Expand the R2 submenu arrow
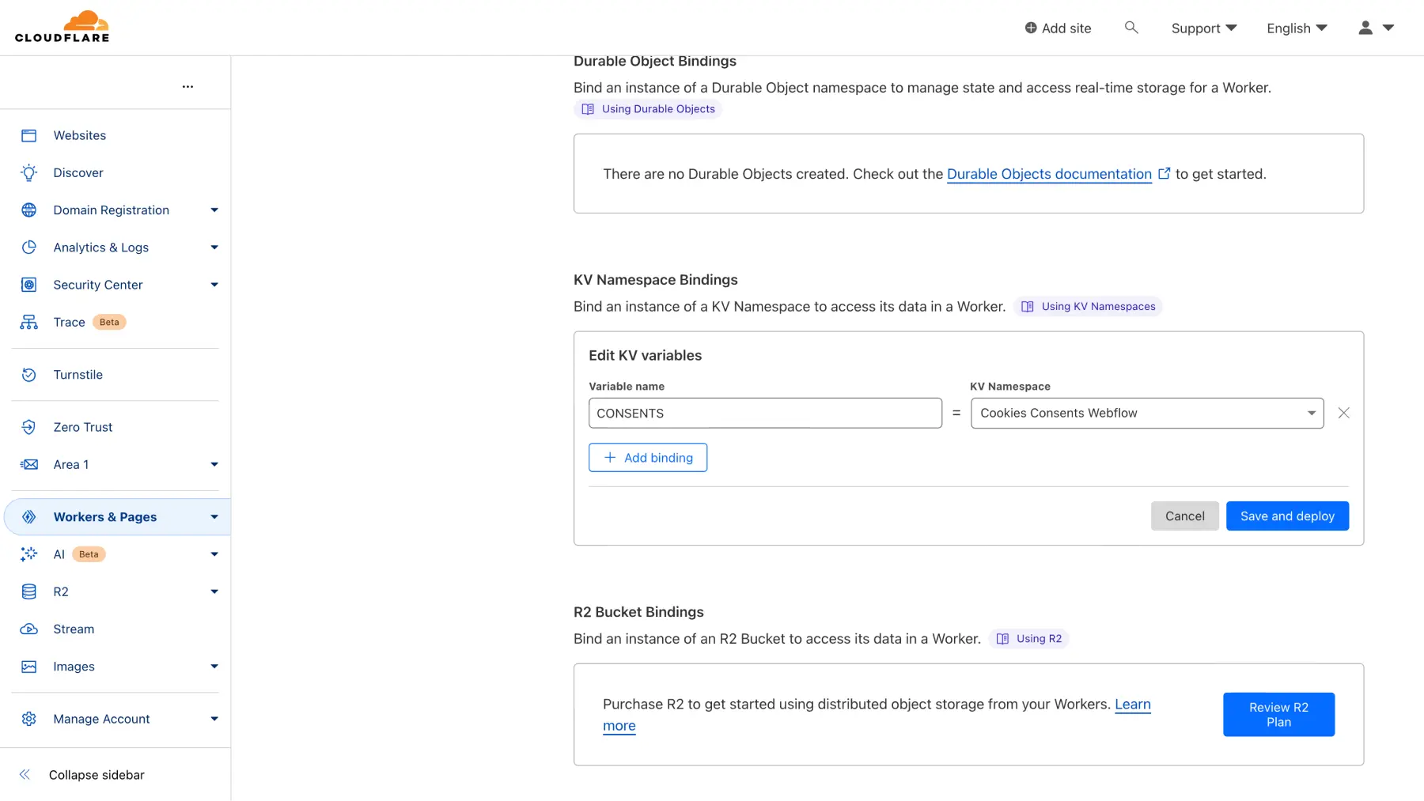1424x801 pixels. coord(214,591)
